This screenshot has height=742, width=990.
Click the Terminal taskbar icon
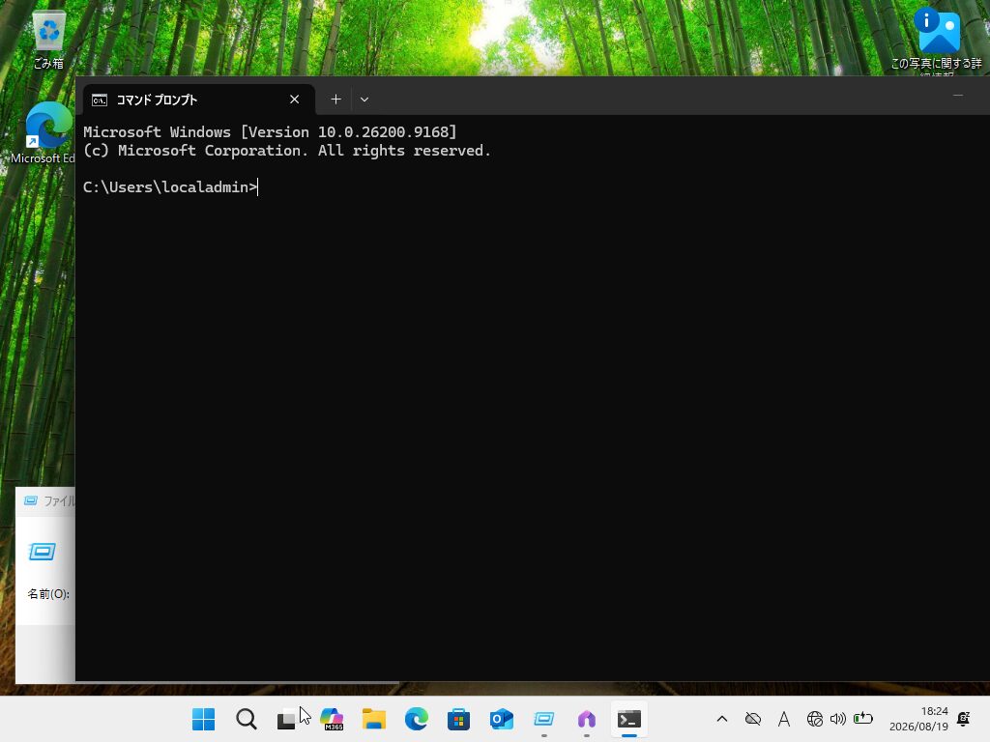click(629, 719)
